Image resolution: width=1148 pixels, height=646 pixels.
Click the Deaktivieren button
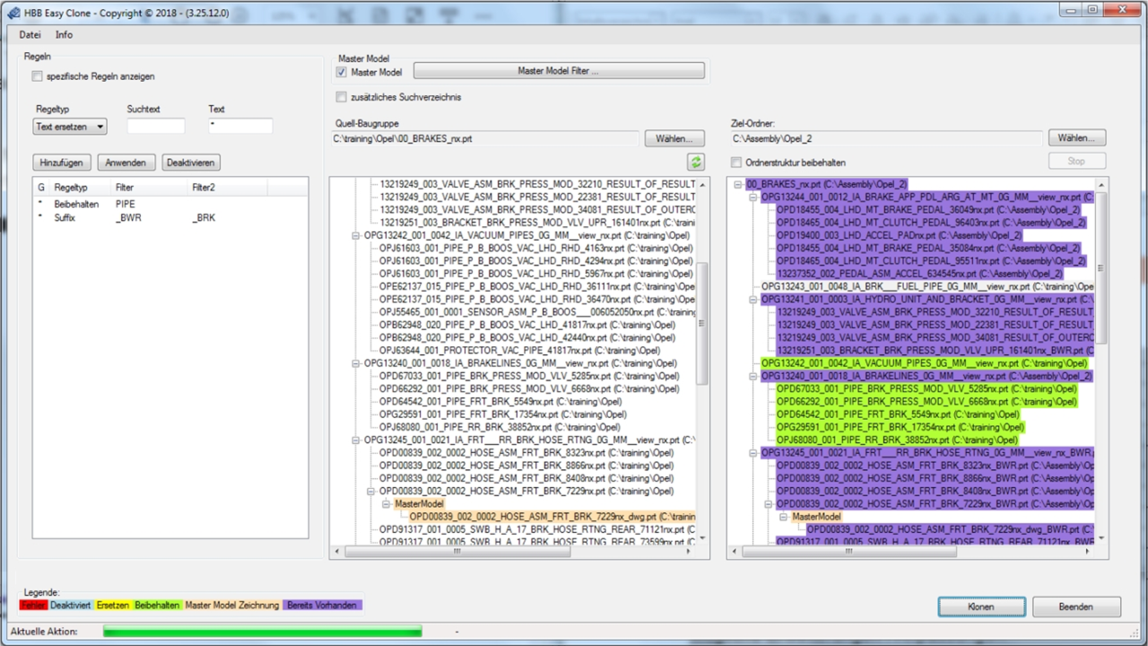tap(191, 162)
